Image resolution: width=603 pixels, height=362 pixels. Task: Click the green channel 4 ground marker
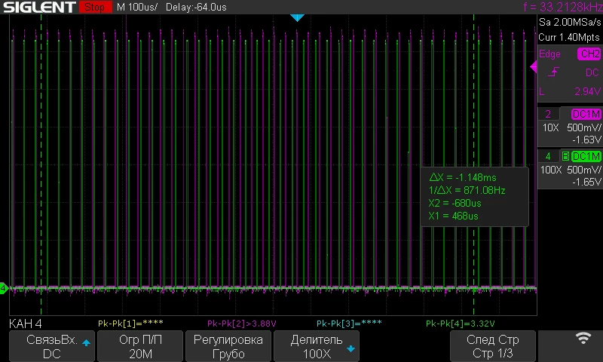[4, 288]
